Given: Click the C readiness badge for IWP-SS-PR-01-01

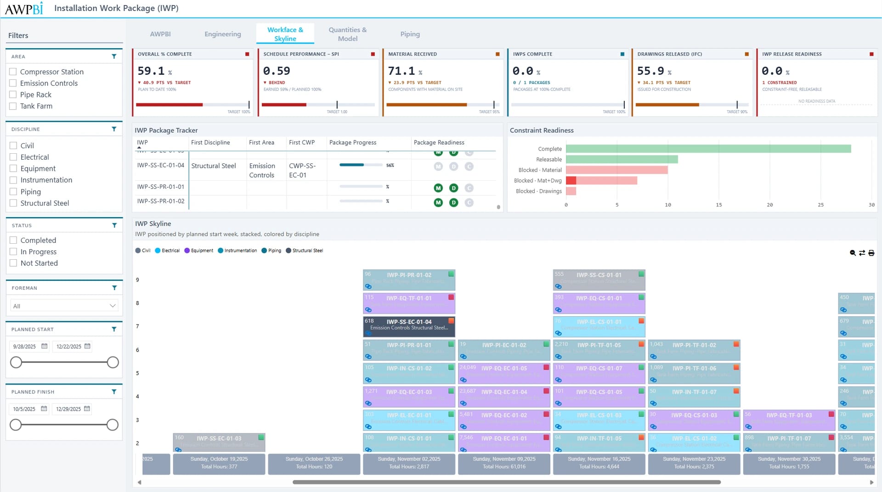Looking at the screenshot, I should 469,188.
